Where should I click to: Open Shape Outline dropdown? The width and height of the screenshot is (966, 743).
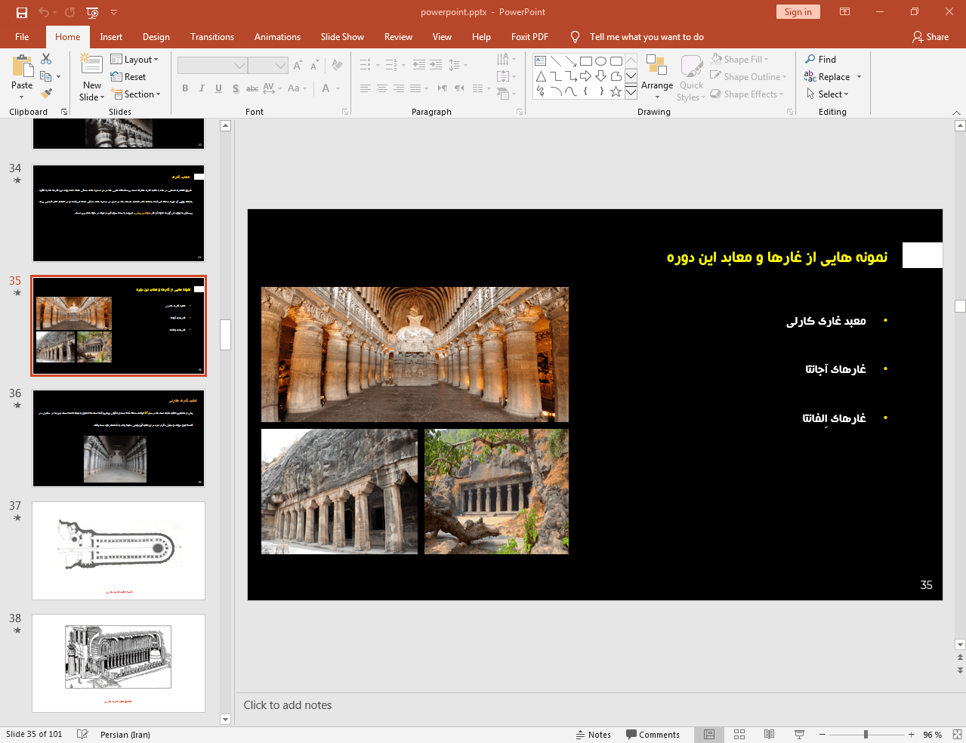coord(748,76)
